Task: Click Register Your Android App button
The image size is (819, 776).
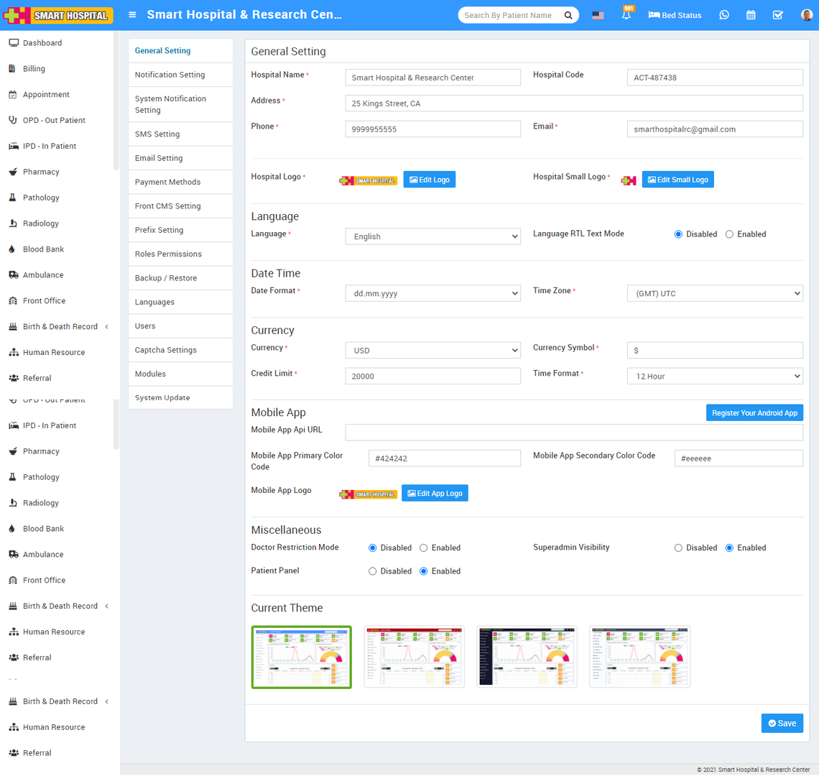Action: click(754, 413)
